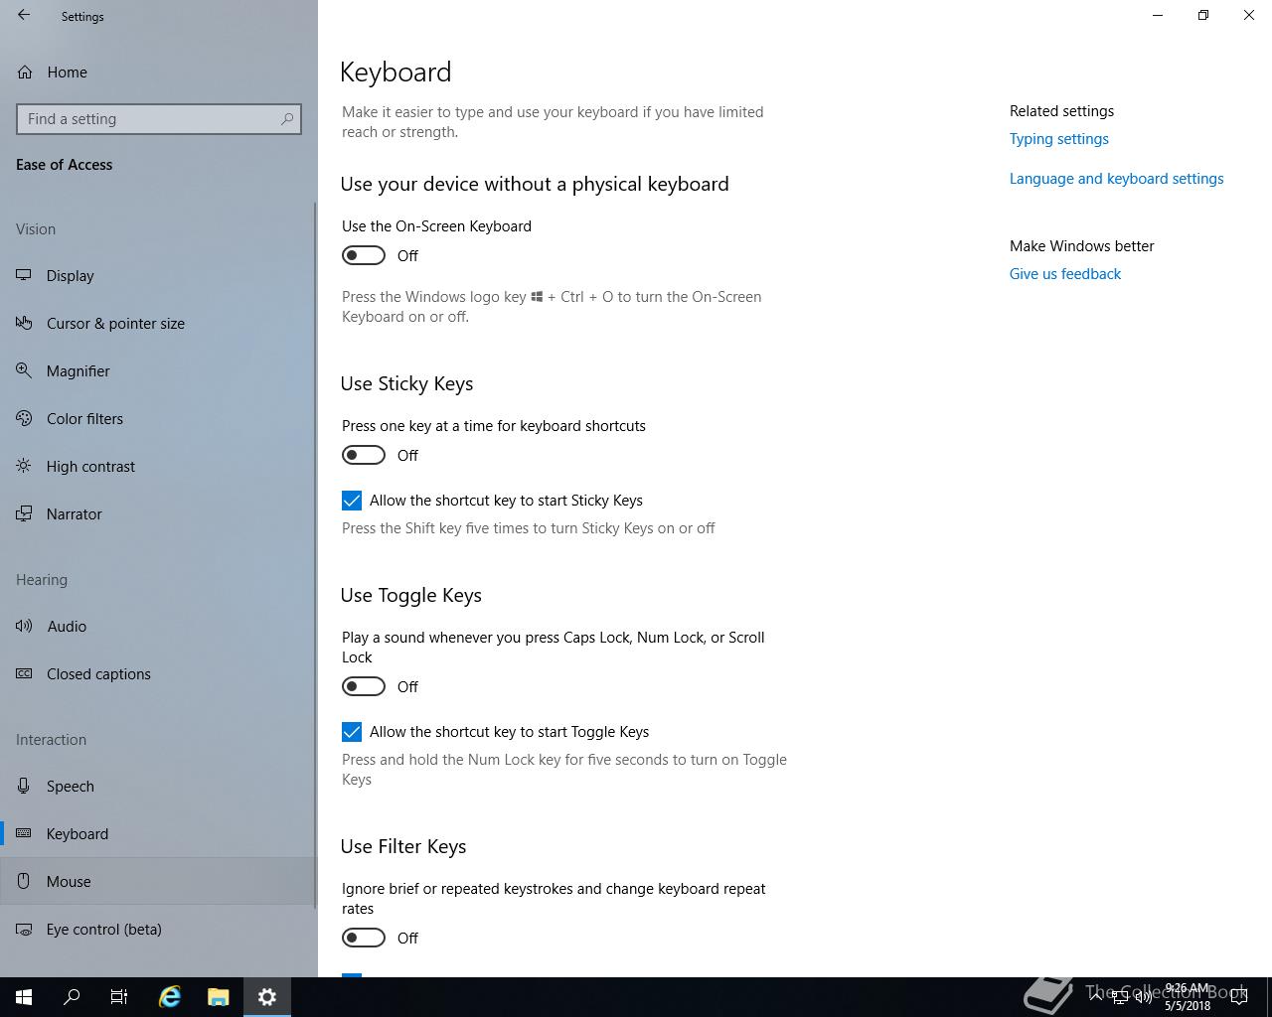This screenshot has width=1272, height=1017.
Task: Switch on the Toggle Keys toggle
Action: click(x=364, y=686)
